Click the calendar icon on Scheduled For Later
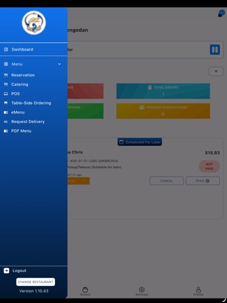Viewport: 227px width, 303px height. 121,142
